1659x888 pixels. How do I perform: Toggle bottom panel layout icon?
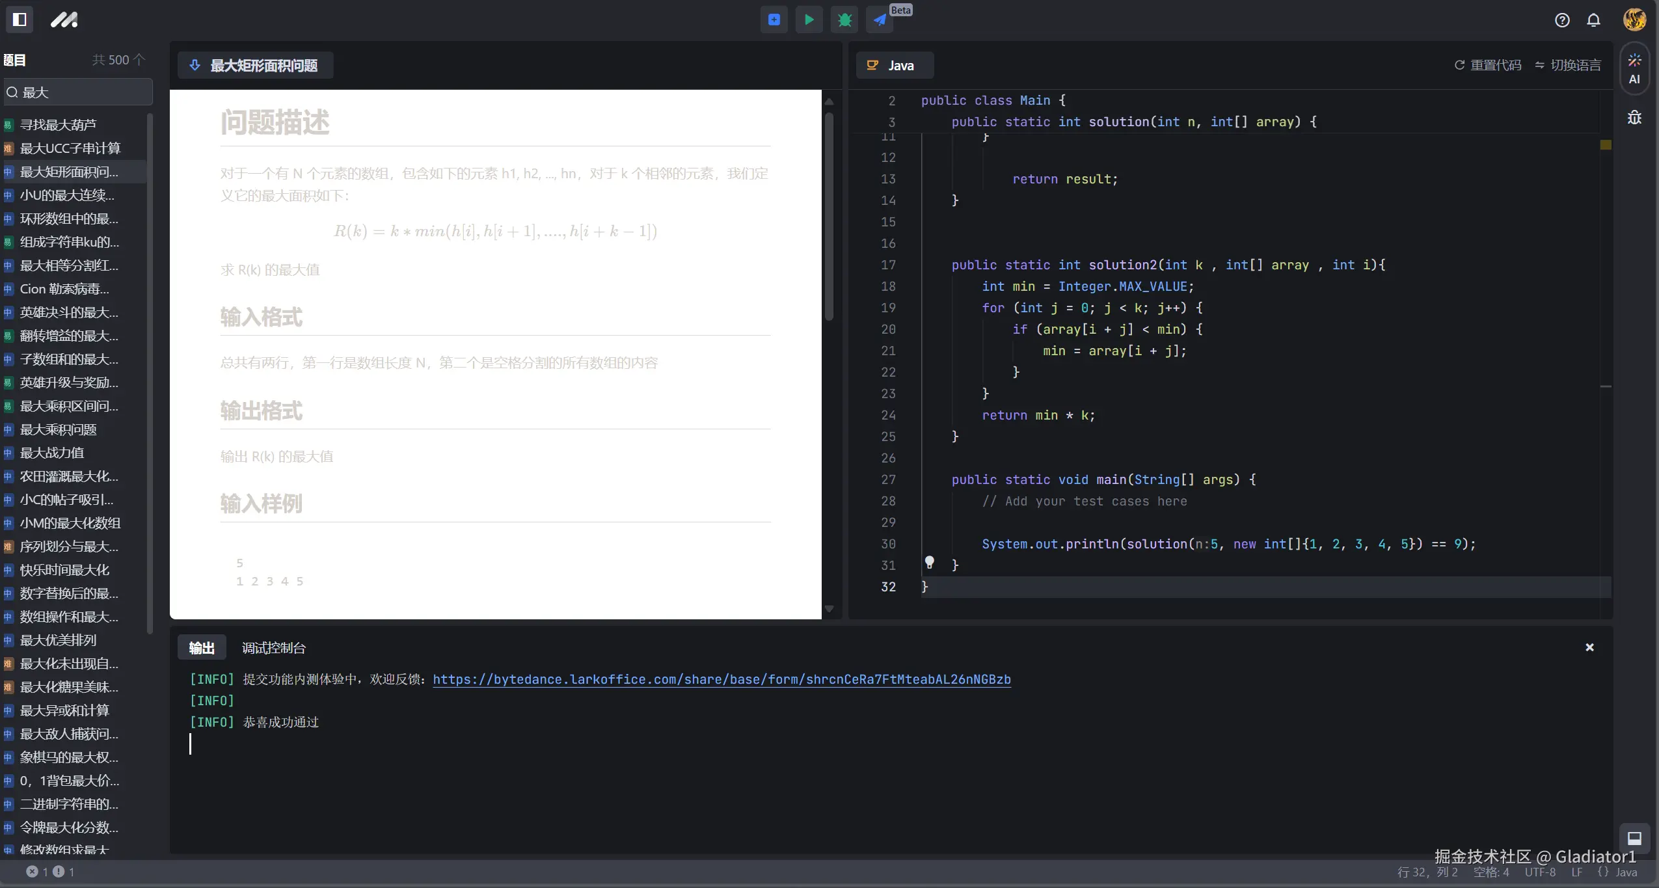(1634, 839)
